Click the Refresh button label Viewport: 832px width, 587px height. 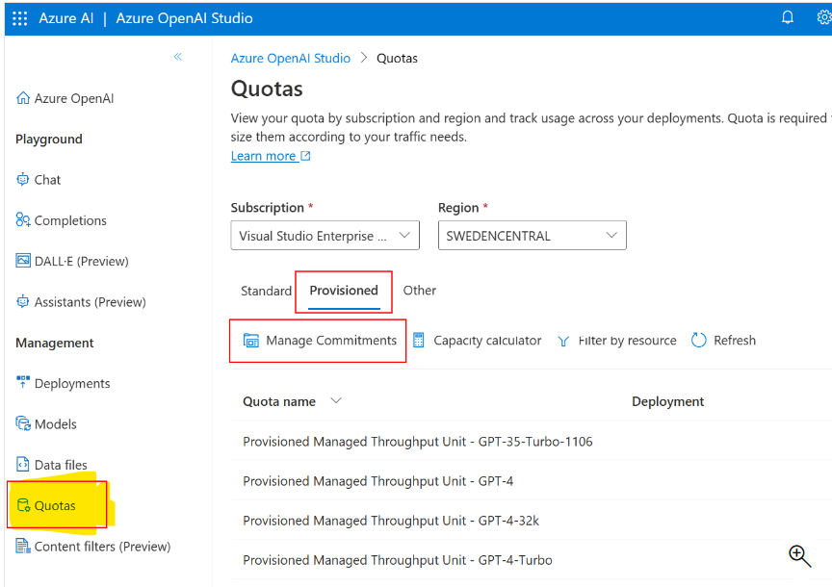click(735, 341)
